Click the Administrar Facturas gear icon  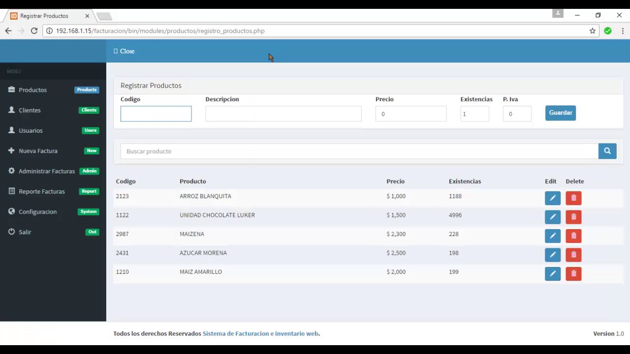pyautogui.click(x=11, y=171)
